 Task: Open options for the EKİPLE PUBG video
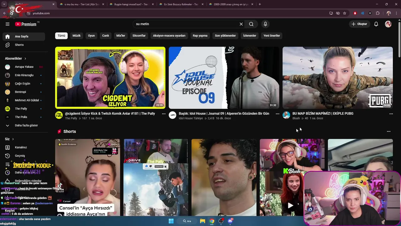391,114
